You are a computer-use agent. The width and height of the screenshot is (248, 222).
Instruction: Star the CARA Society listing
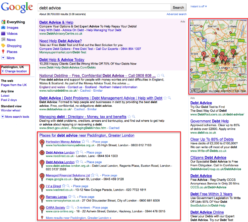click(68, 207)
